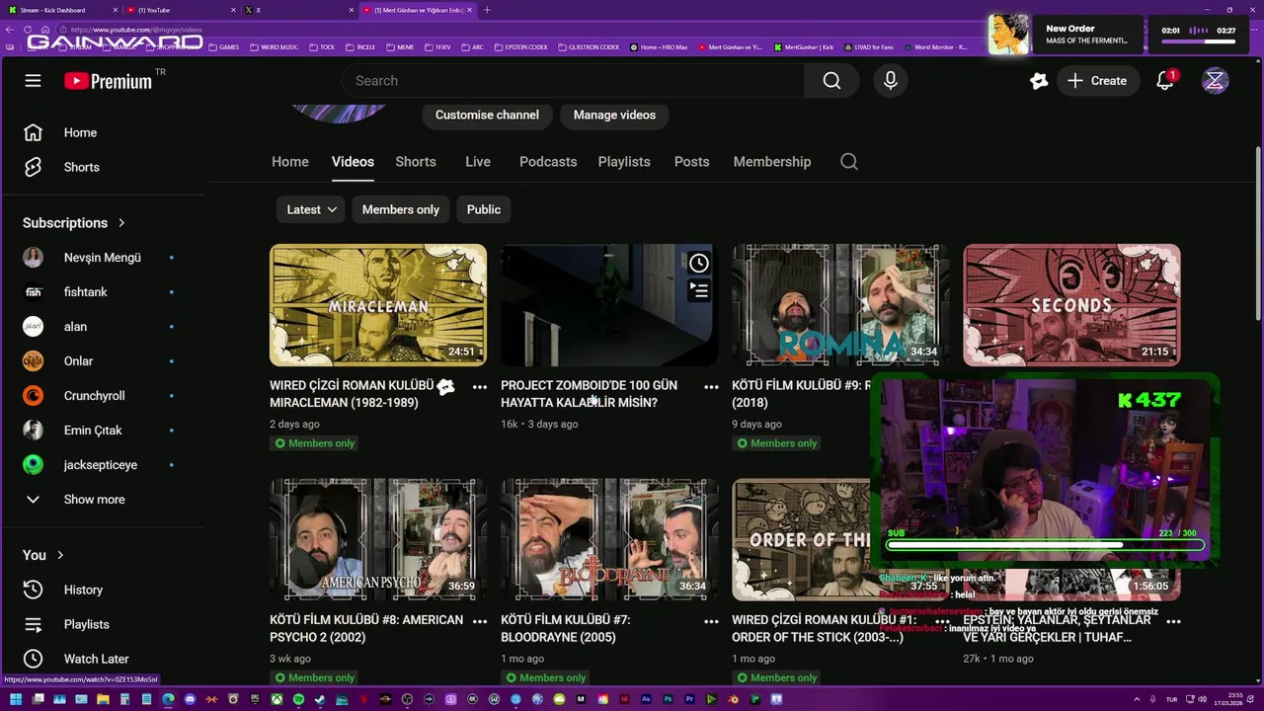The width and height of the screenshot is (1264, 711).
Task: Switch to the Posts tab
Action: [692, 162]
